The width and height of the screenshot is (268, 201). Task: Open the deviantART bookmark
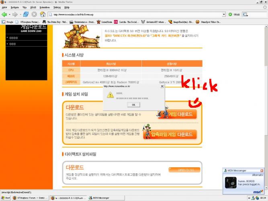[x=153, y=22]
